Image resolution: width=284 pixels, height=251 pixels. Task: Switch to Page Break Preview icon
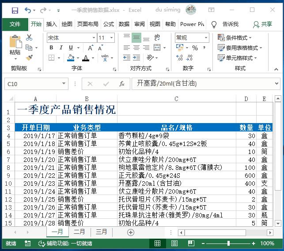point(191,244)
